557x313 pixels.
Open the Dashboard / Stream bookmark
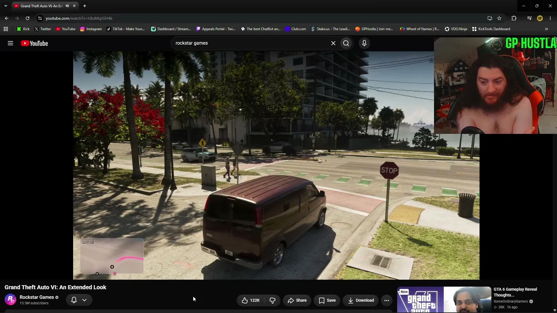[171, 29]
